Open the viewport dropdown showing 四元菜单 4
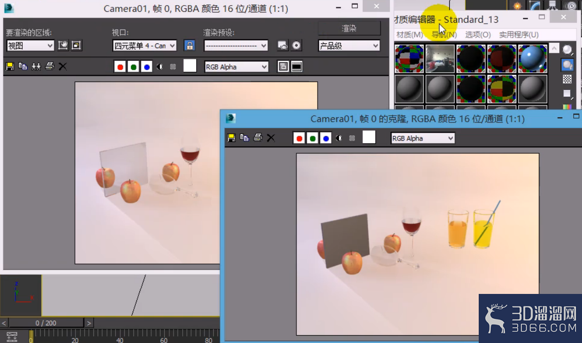The image size is (582, 343). click(x=145, y=45)
